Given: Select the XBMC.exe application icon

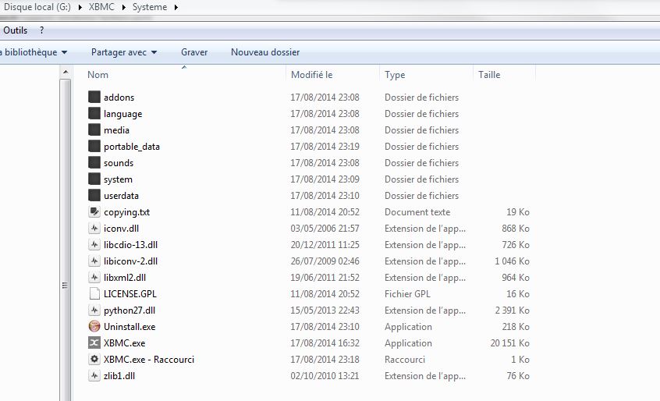Looking at the screenshot, I should point(94,343).
